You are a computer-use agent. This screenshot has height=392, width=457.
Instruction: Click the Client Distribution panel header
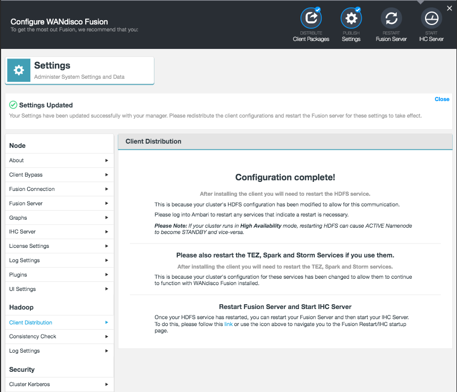(x=285, y=141)
